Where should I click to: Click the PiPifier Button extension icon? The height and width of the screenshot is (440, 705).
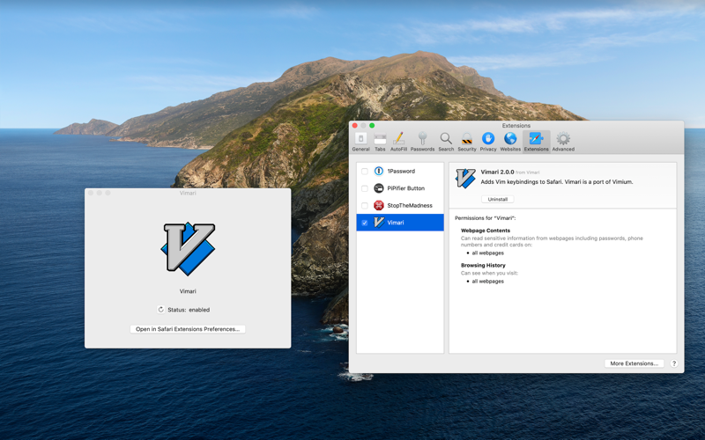pyautogui.click(x=379, y=188)
